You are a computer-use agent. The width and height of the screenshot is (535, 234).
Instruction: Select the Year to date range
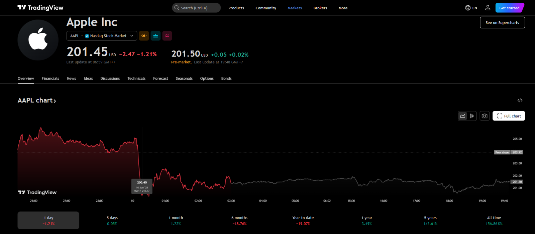(303, 220)
